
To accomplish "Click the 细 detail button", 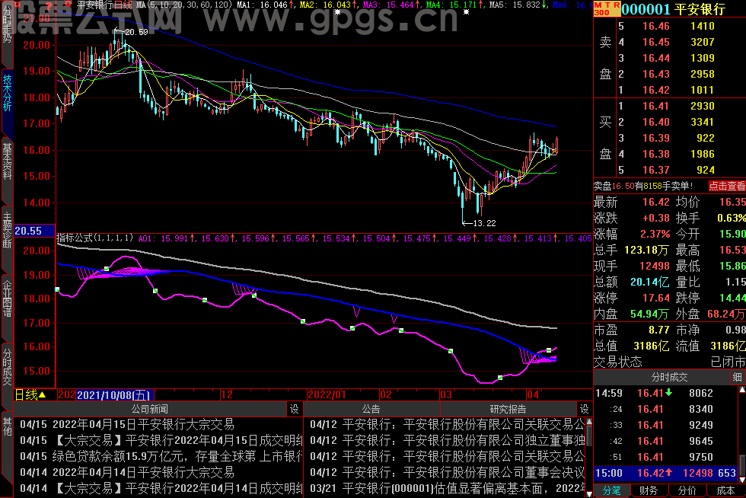I will click(x=738, y=378).
